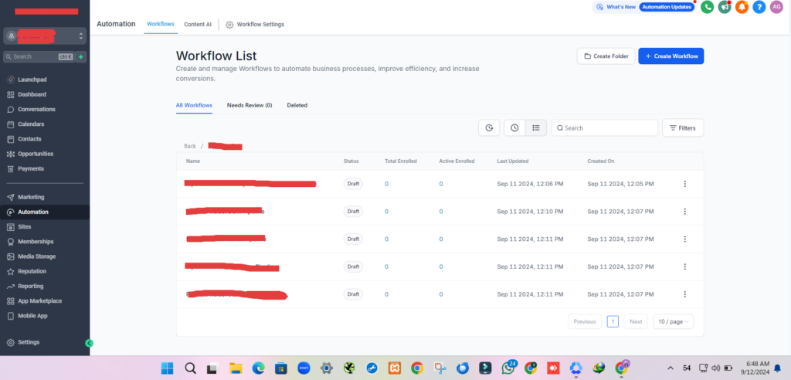Click the workflow list Search field
This screenshot has width=791, height=380.
coord(604,127)
